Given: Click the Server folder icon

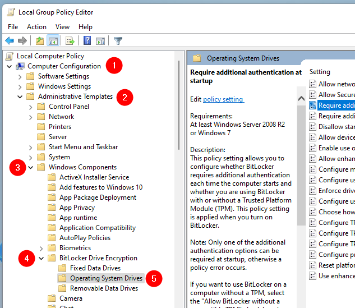Looking at the screenshot, I should coord(41,137).
